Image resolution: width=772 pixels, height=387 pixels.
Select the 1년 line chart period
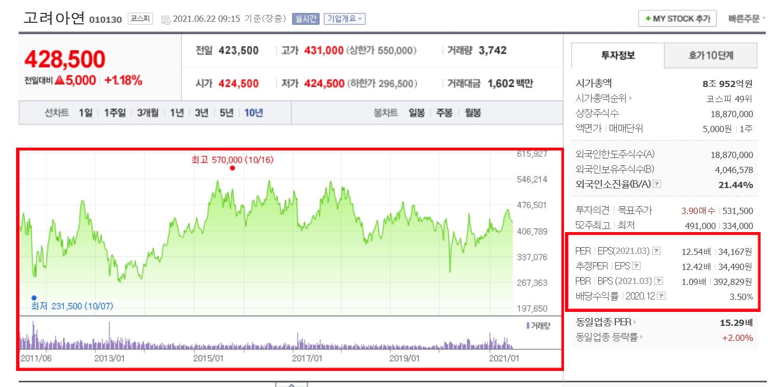[x=177, y=113]
